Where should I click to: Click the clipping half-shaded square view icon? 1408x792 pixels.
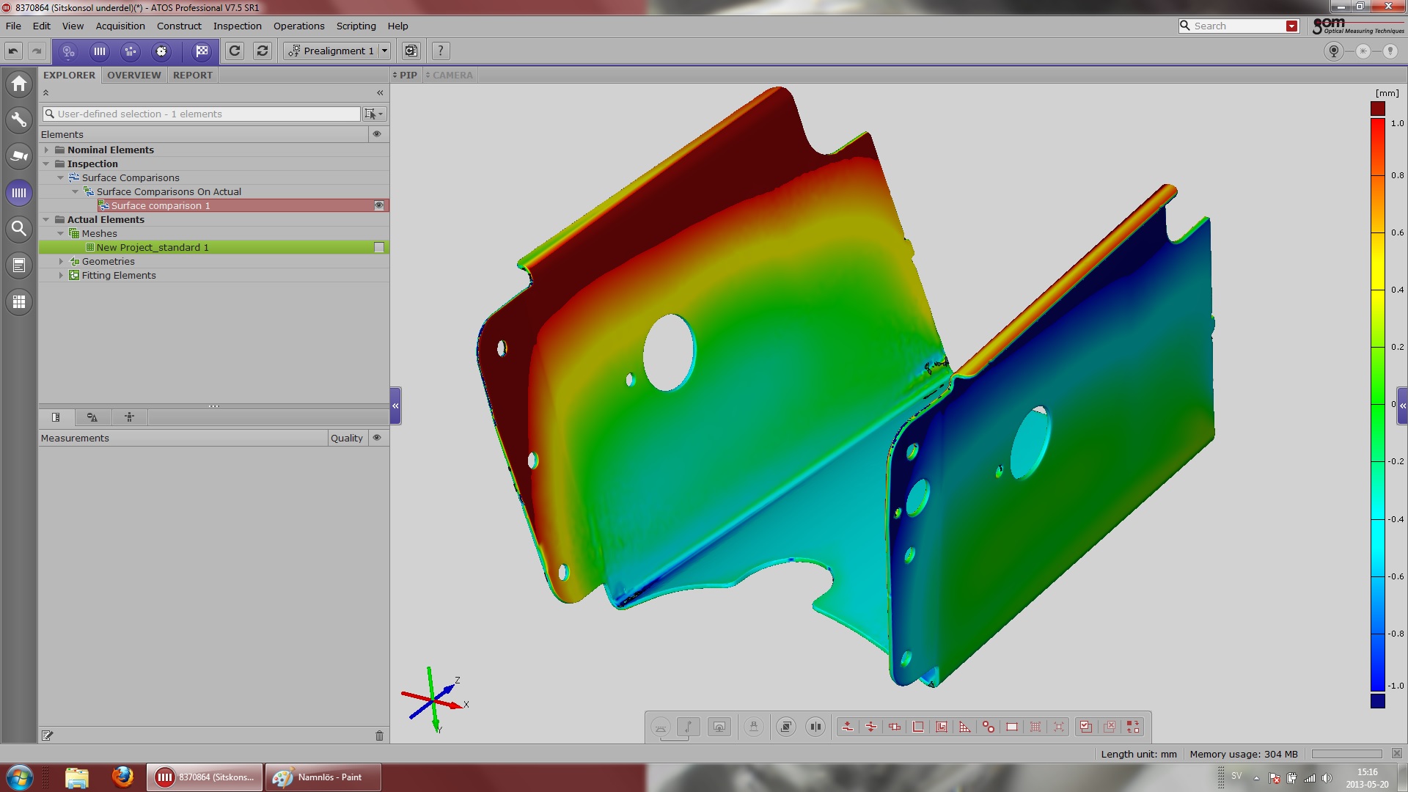[786, 727]
